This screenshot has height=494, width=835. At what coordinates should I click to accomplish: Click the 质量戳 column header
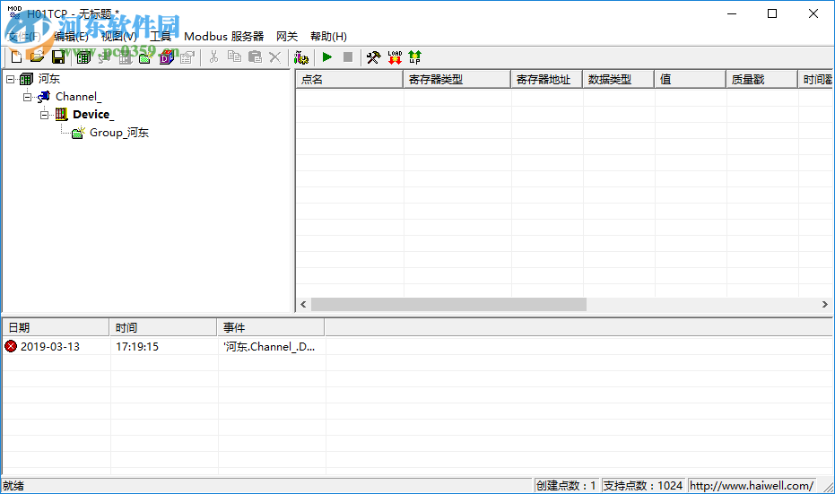point(761,79)
